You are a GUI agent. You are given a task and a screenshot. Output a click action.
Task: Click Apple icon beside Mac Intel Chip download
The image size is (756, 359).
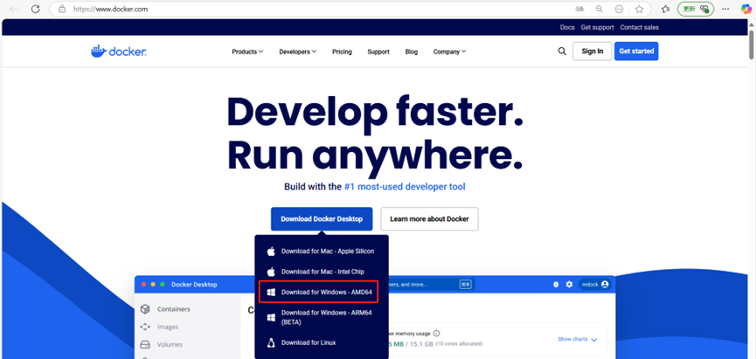[271, 272]
